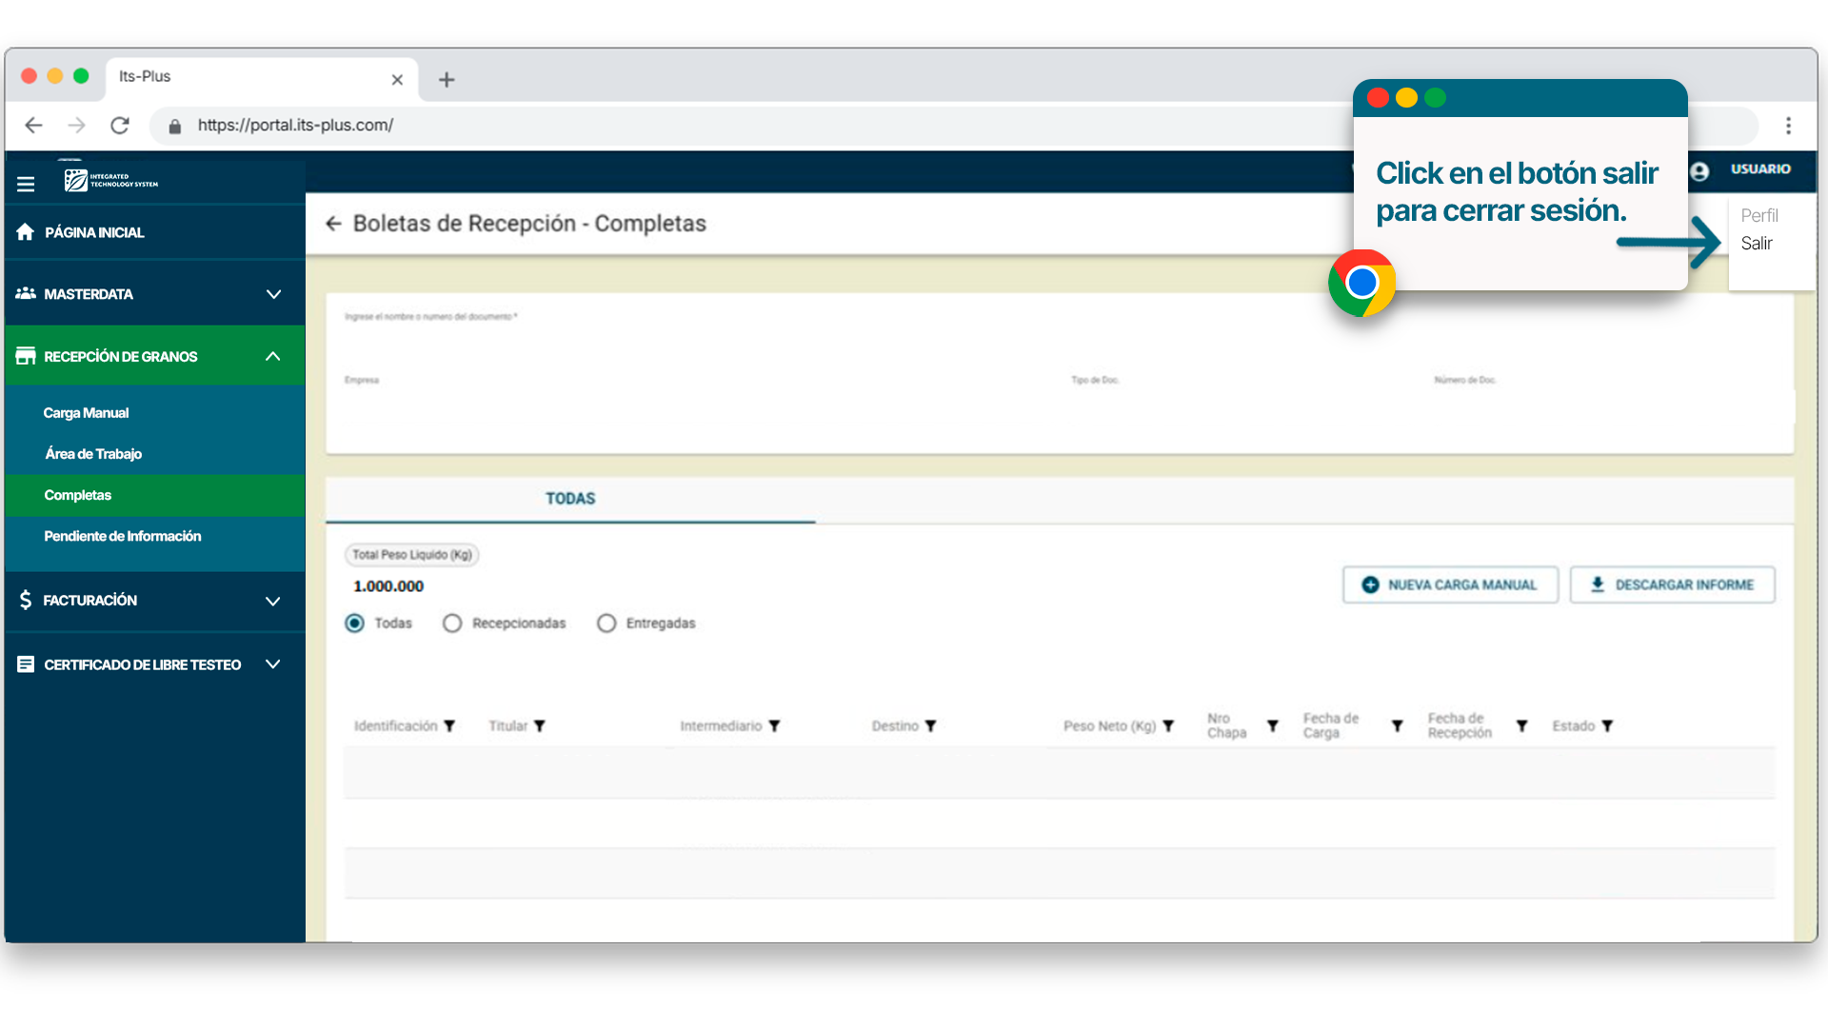Choose Salir from the user menu
The height and width of the screenshot is (1028, 1828).
pyautogui.click(x=1757, y=244)
